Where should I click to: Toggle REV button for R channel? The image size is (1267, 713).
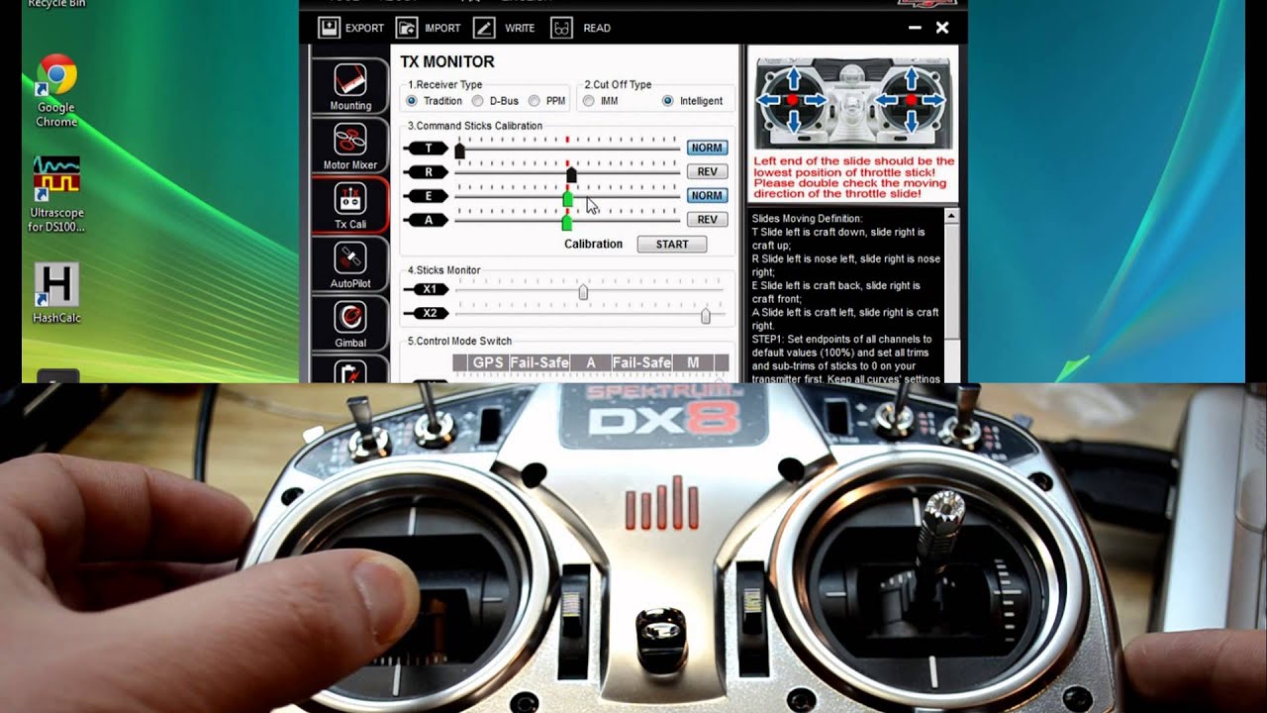(x=707, y=171)
